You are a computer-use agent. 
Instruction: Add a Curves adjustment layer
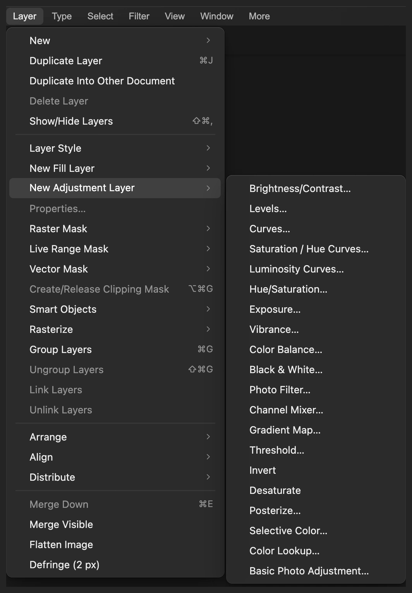pyautogui.click(x=316, y=229)
